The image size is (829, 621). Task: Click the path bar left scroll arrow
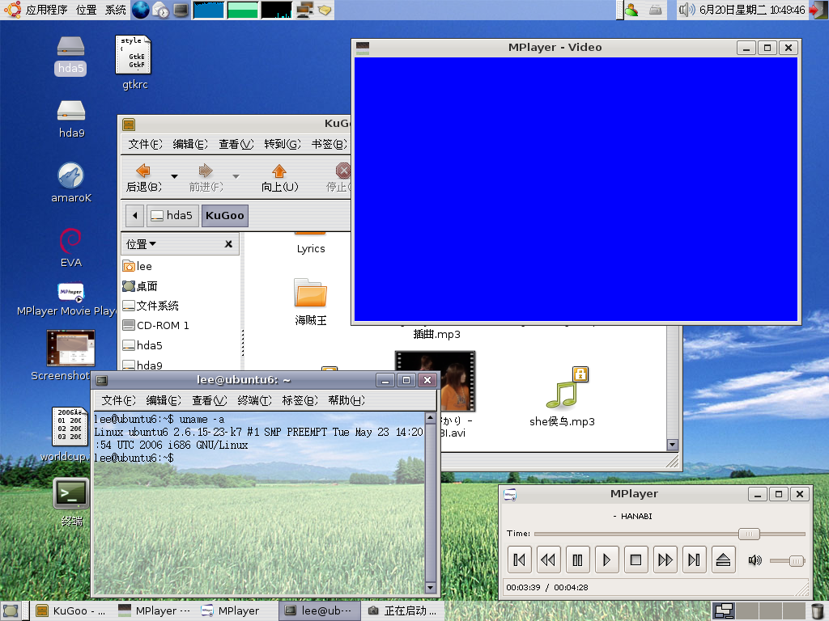[135, 215]
